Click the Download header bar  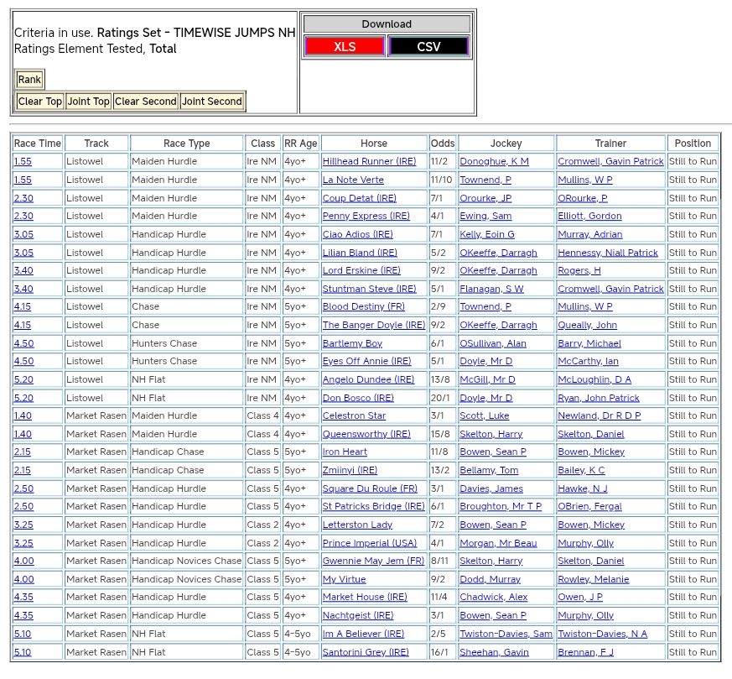(x=387, y=24)
